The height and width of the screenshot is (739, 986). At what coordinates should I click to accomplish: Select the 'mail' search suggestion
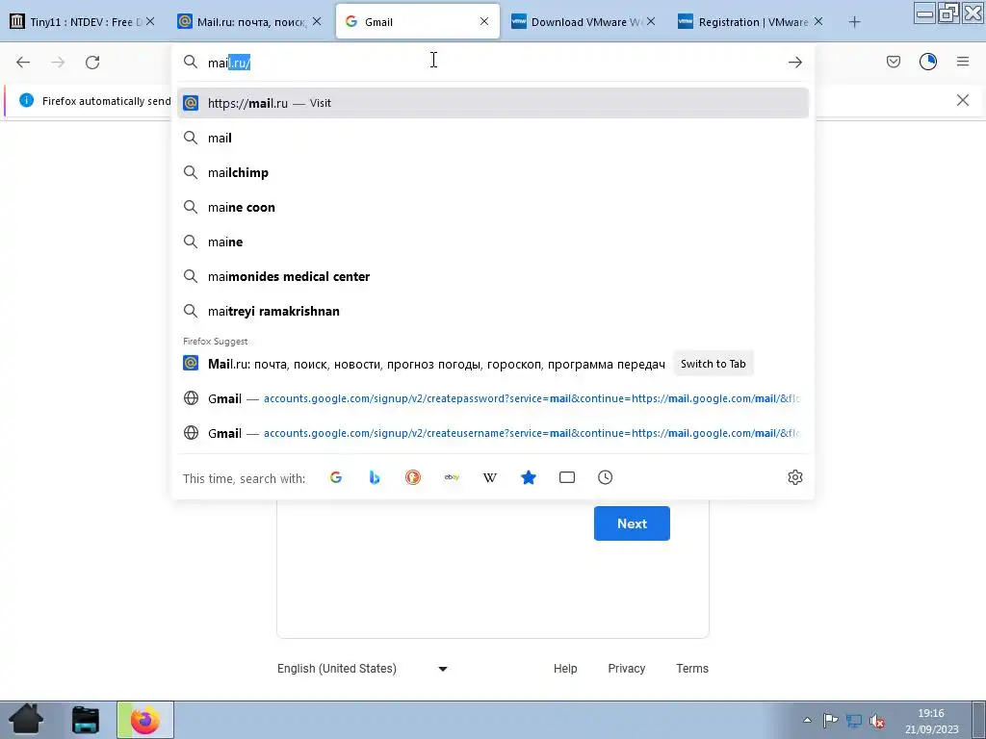[x=493, y=138]
